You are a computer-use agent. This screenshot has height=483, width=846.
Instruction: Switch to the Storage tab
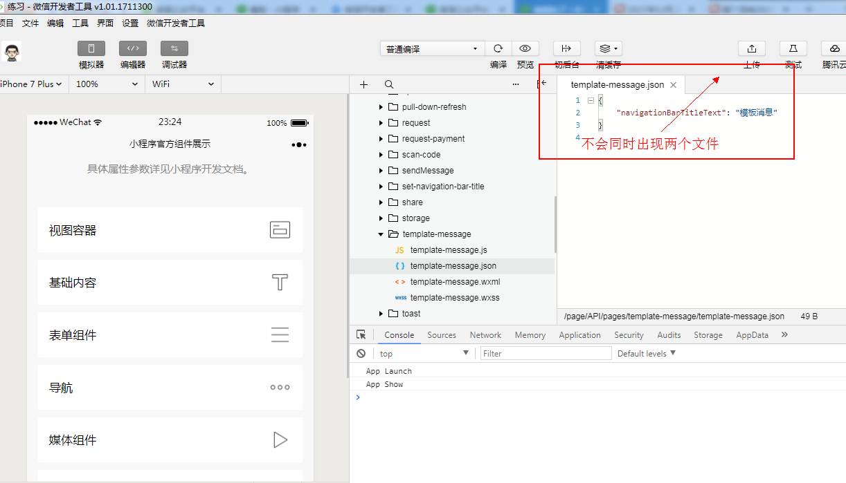click(x=708, y=335)
